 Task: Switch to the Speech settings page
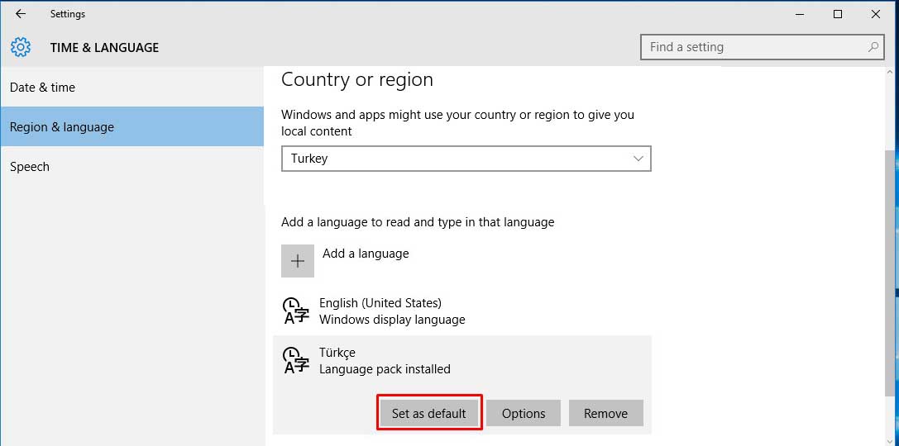(30, 167)
